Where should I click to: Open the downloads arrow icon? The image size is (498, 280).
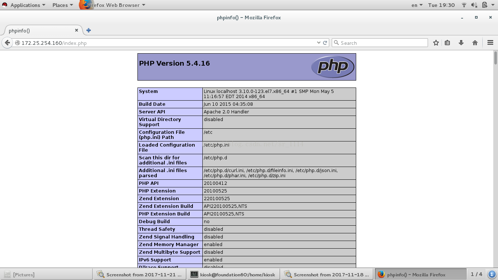pos(461,43)
